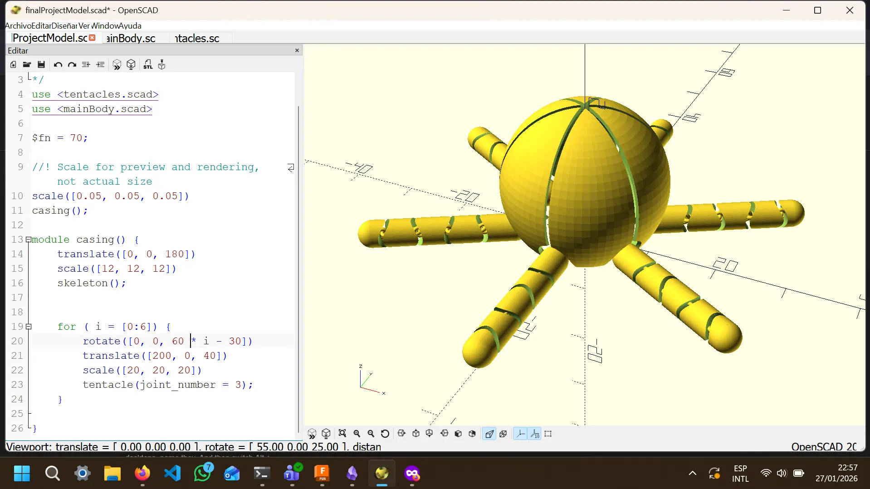This screenshot has width=870, height=489.
Task: Zoom in on the 3D viewport
Action: pos(357,434)
